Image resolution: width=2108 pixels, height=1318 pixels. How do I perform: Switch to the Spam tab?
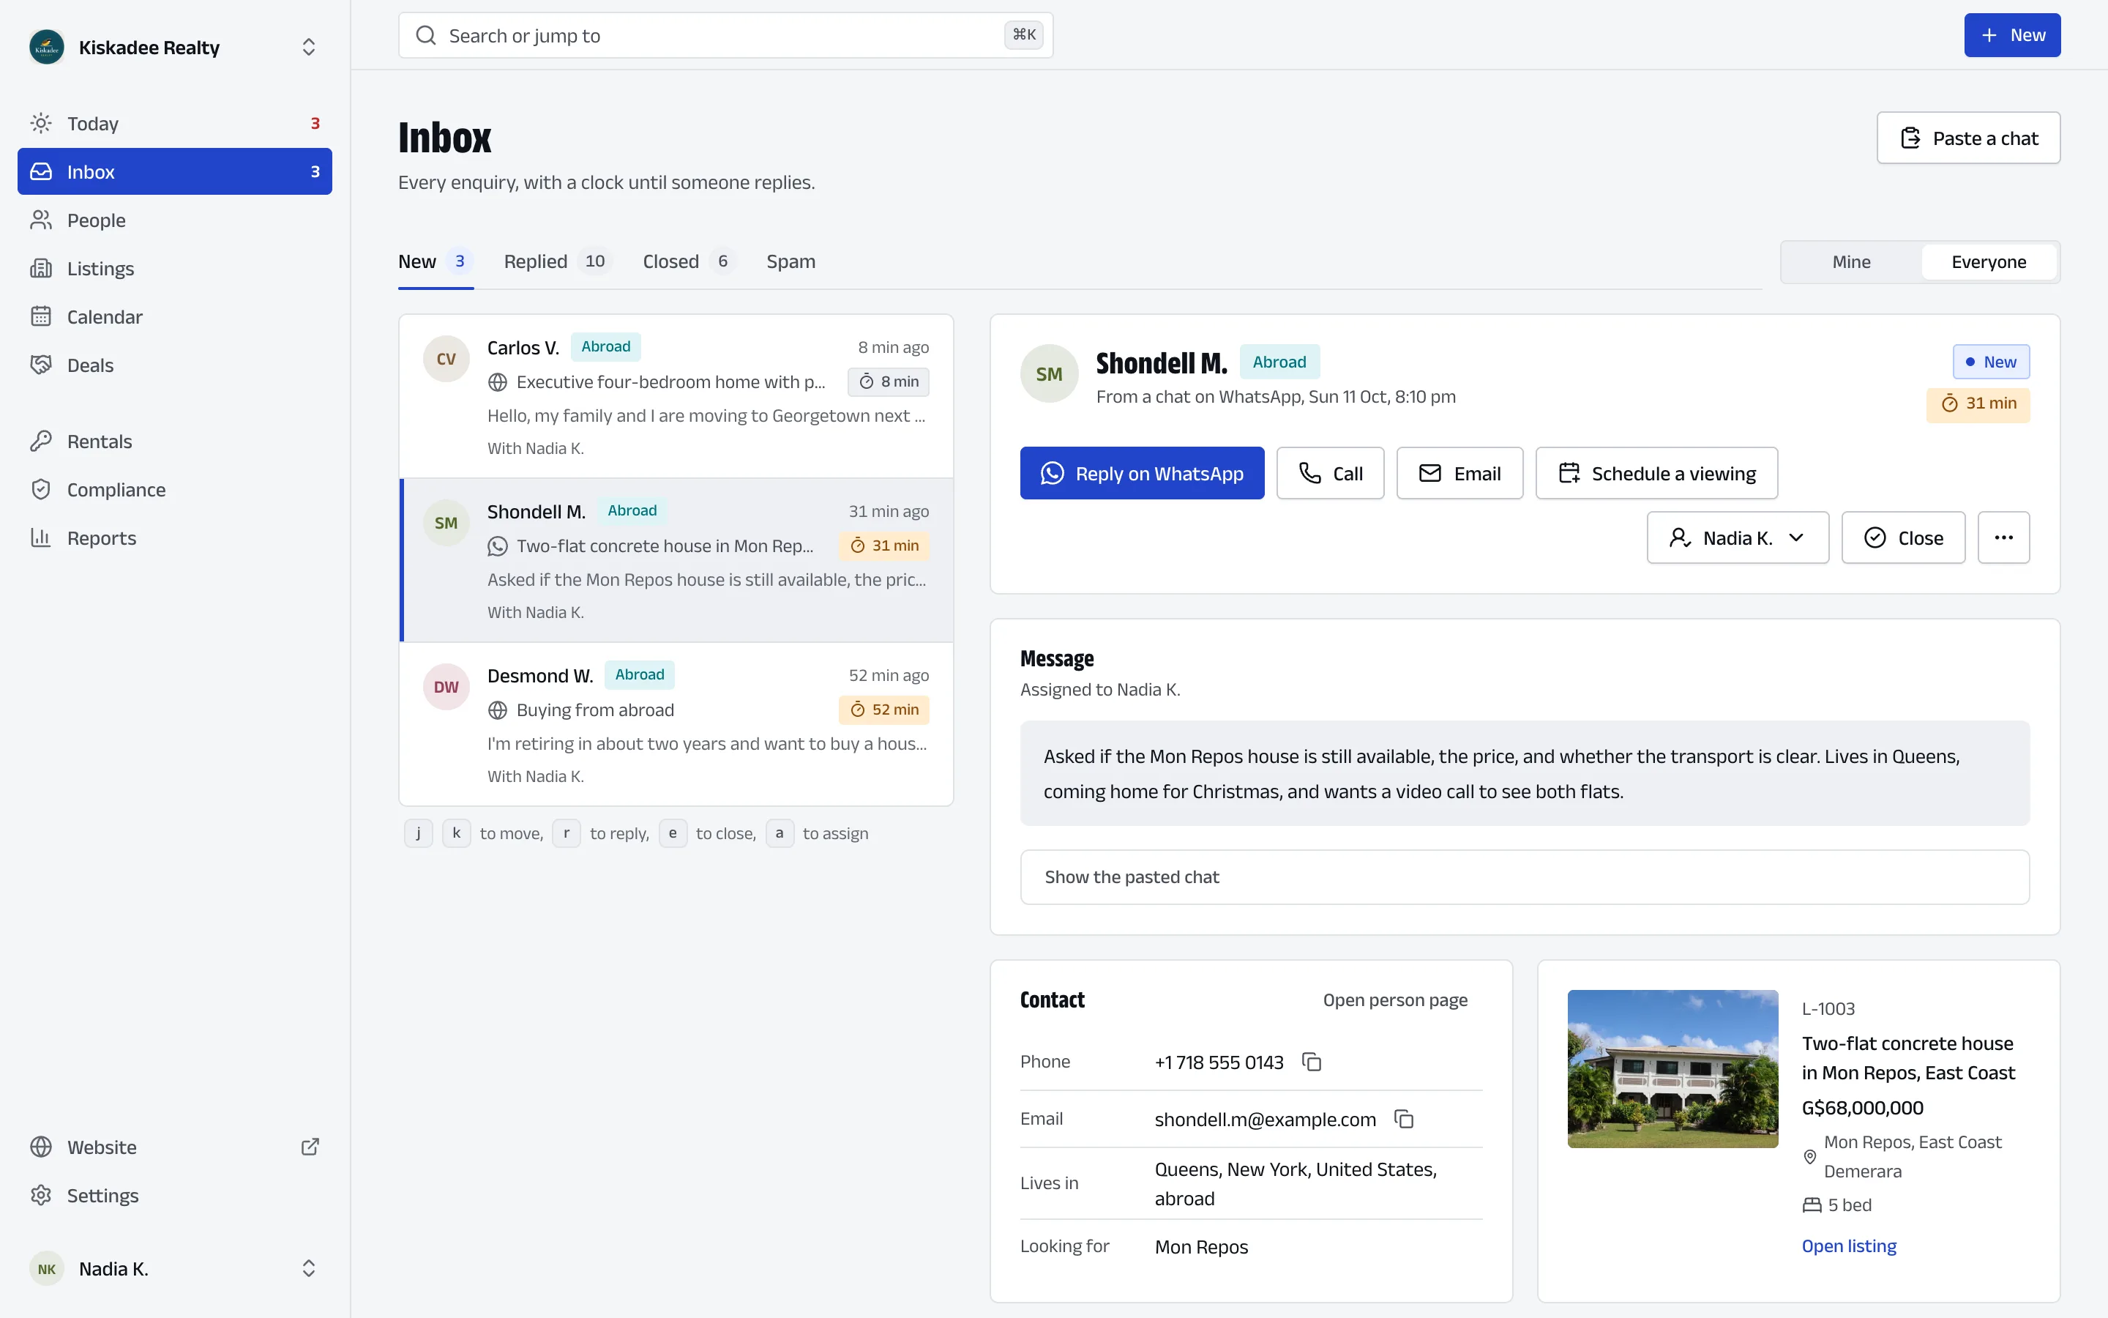[x=791, y=261]
